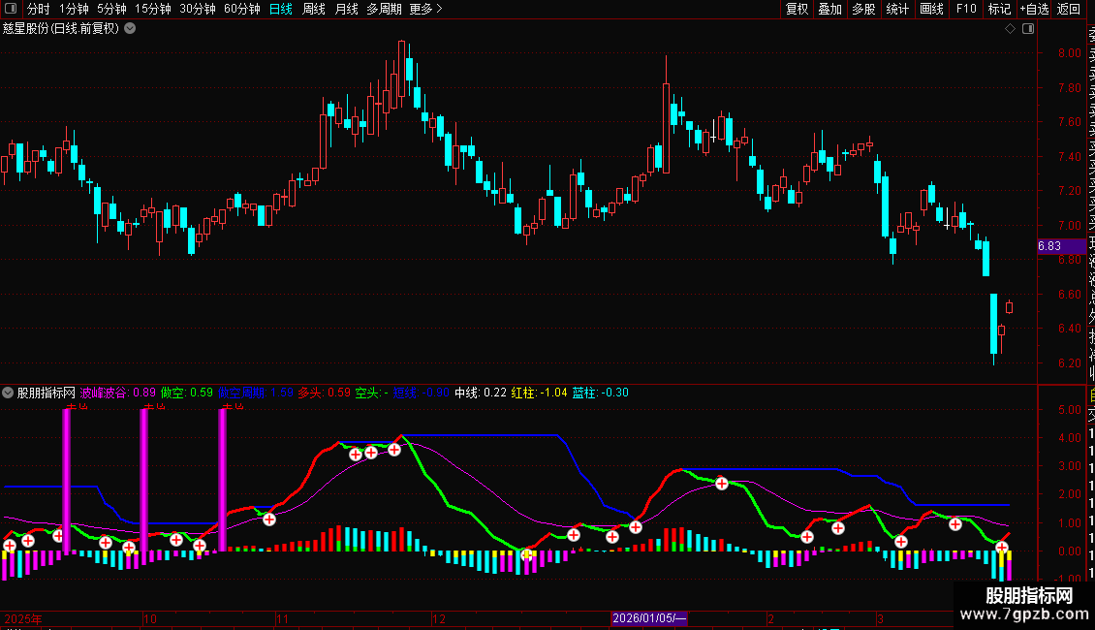Expand the 慈星股份 stock title dropdown arrow
Image resolution: width=1095 pixels, height=630 pixels.
pyautogui.click(x=130, y=28)
